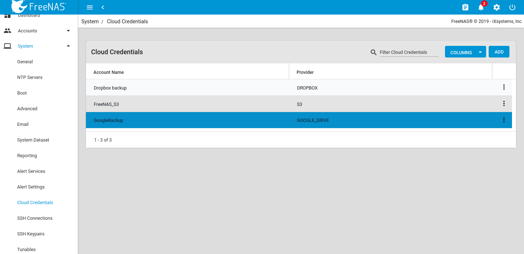Click the S3 provider cell
Viewport: 524px width, 254px height.
click(x=300, y=104)
